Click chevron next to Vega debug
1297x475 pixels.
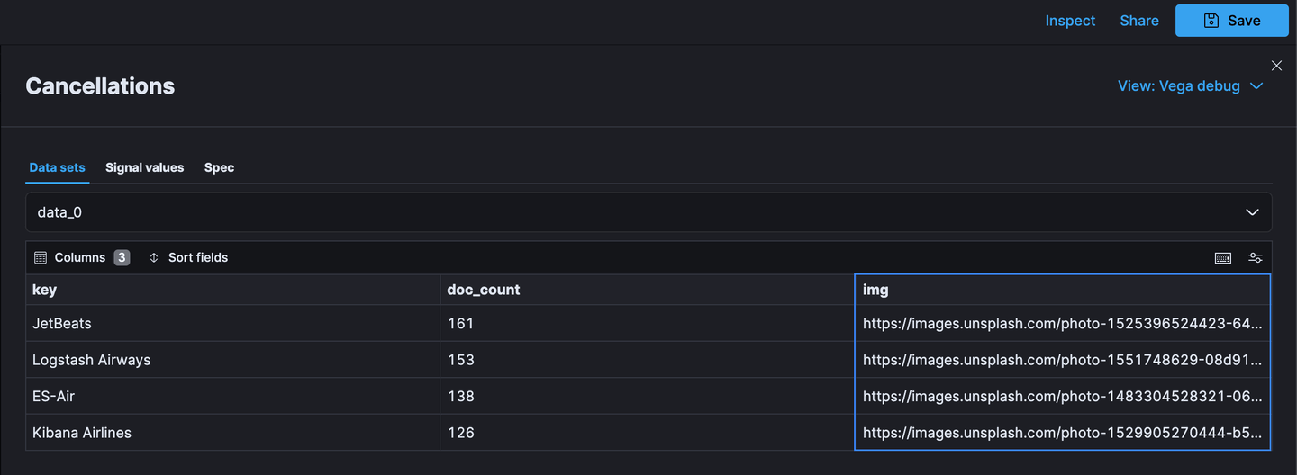[x=1256, y=86]
